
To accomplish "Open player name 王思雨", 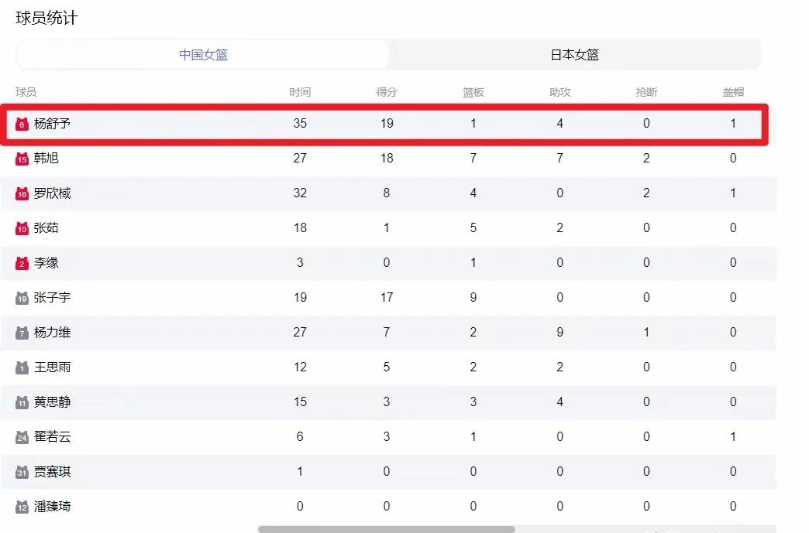I will [x=52, y=367].
